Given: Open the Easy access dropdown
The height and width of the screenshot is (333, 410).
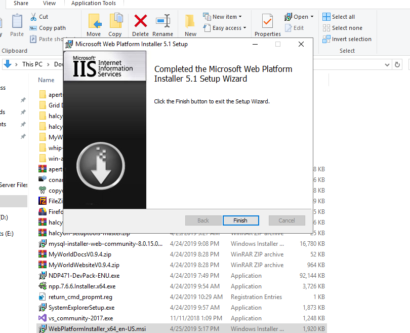Looking at the screenshot, I should tap(225, 28).
